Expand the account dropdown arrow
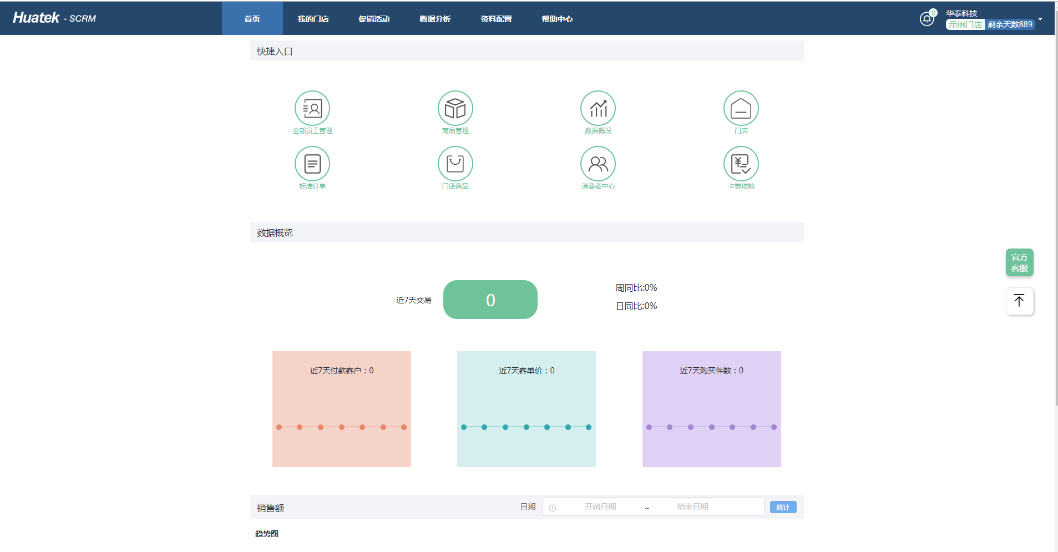 click(1040, 19)
